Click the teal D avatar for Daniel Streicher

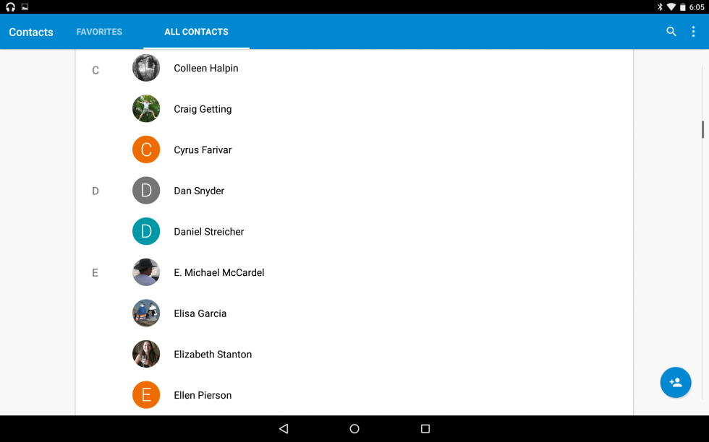[146, 231]
